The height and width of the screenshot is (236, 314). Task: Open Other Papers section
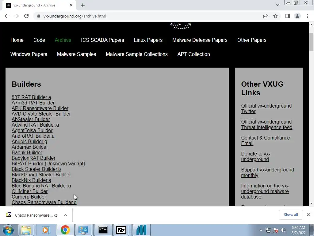[x=252, y=40]
